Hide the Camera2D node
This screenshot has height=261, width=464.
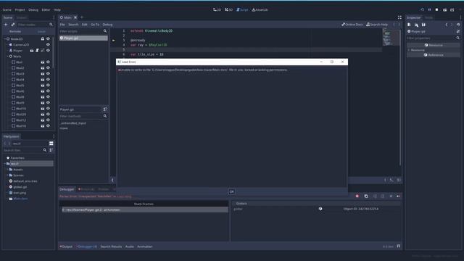tap(49, 45)
